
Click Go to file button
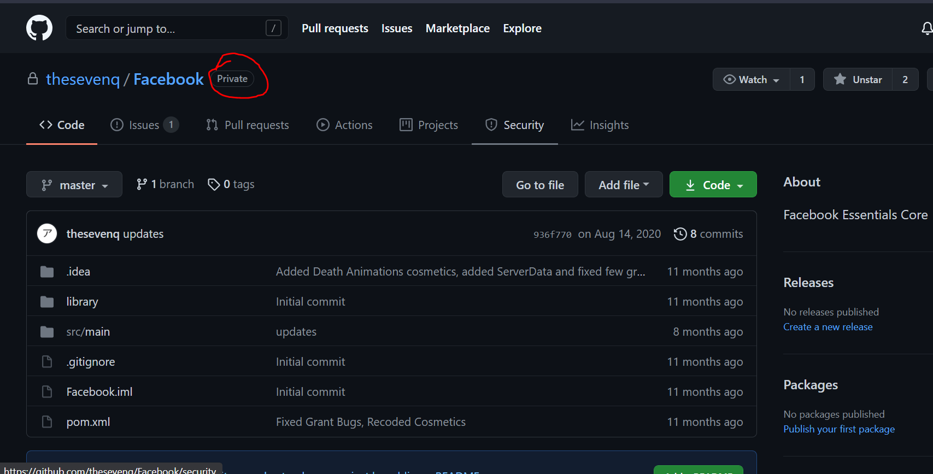pos(540,185)
